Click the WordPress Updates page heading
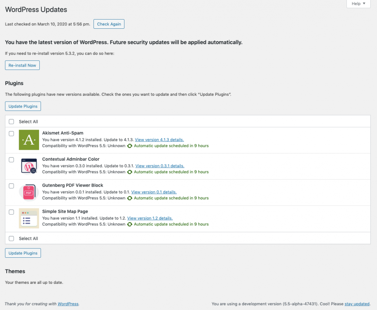 click(36, 10)
